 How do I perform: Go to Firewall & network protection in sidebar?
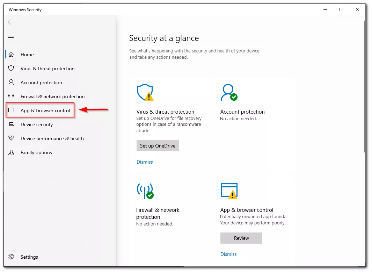point(52,96)
